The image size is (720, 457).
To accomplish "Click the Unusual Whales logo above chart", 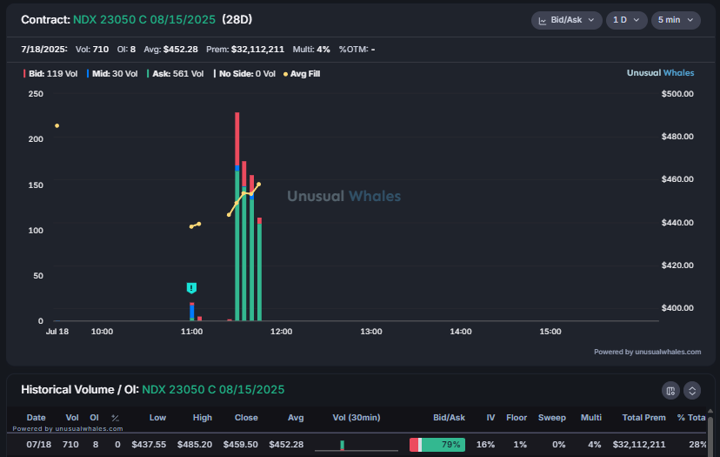I will [x=660, y=72].
